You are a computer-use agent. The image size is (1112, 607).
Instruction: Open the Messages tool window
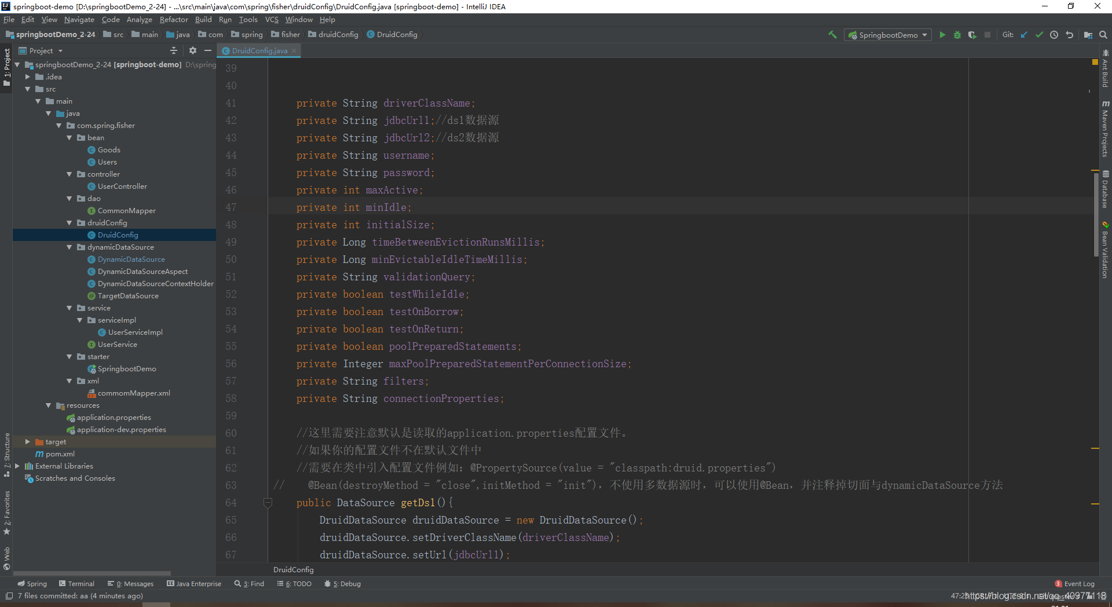point(130,584)
